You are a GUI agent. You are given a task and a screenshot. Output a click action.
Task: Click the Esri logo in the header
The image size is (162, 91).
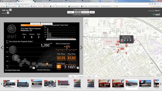[x=156, y=14]
